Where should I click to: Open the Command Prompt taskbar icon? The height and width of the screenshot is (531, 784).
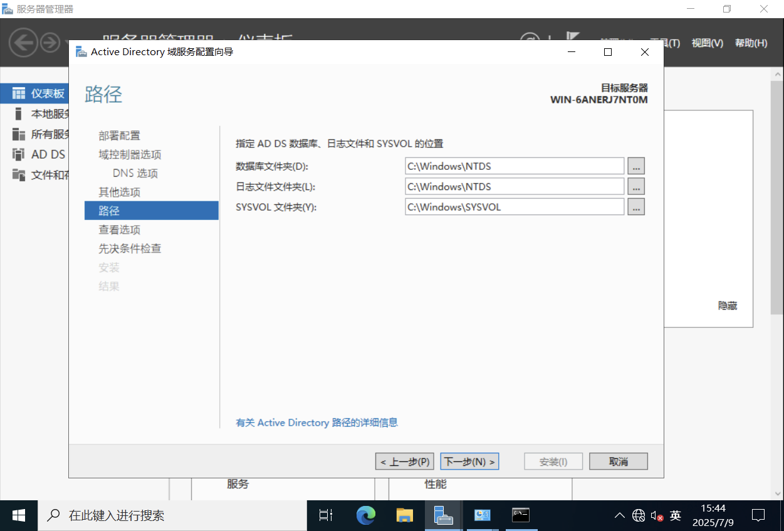[520, 515]
